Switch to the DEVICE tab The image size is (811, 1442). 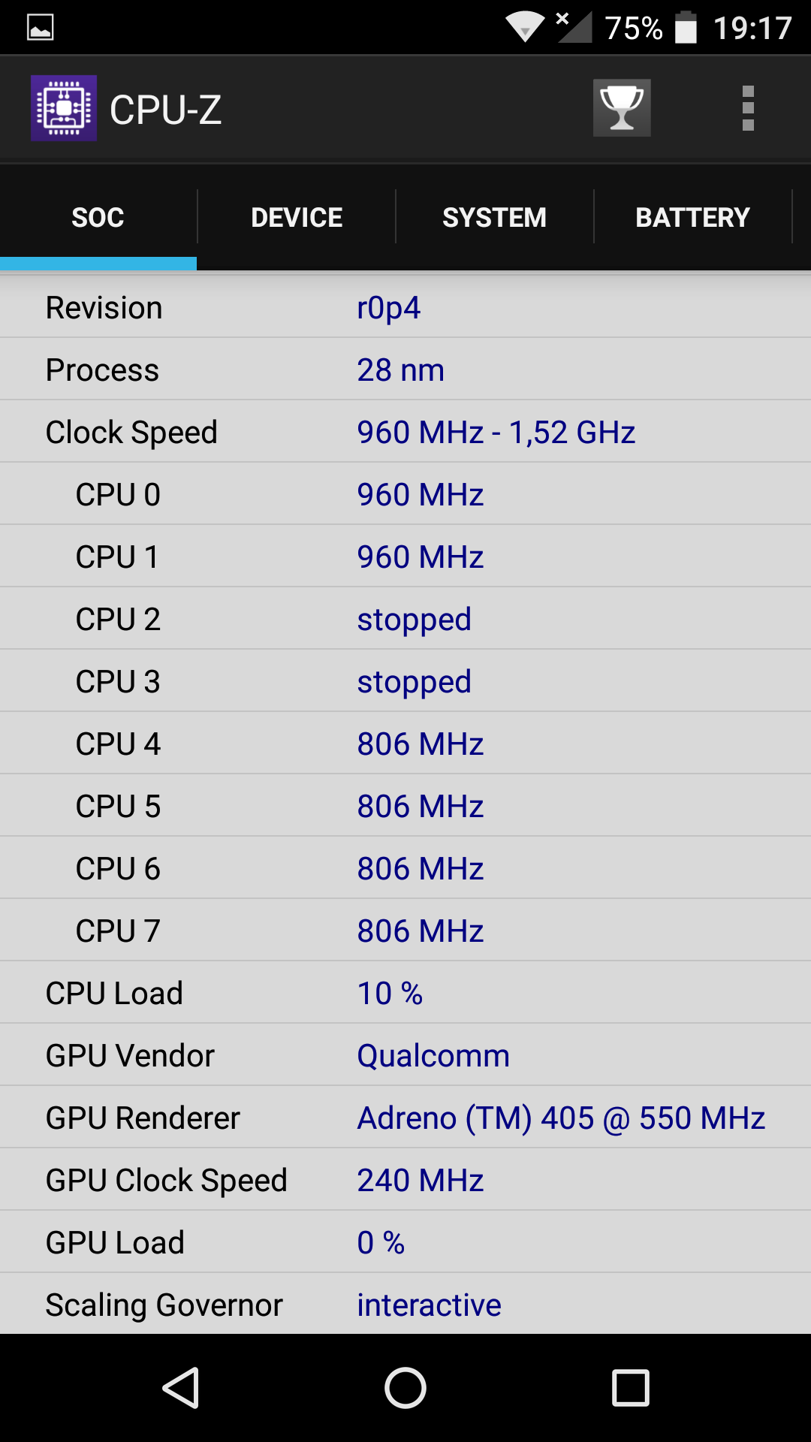[297, 217]
